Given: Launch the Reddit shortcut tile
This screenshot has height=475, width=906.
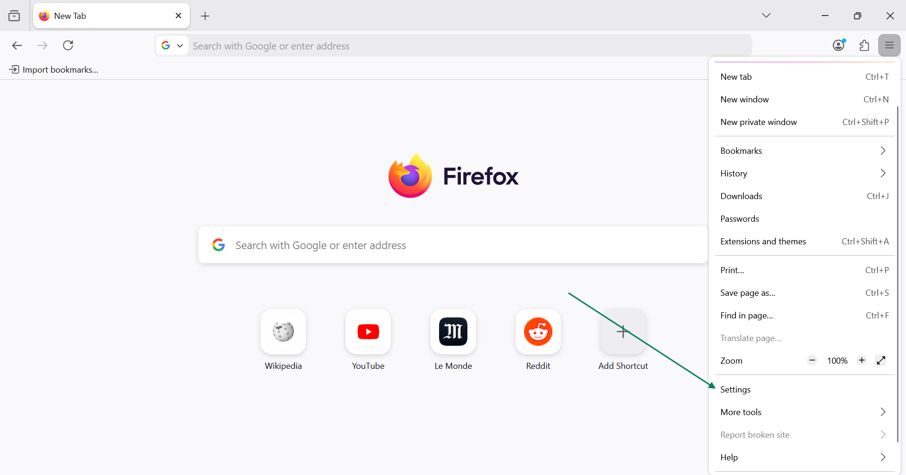Looking at the screenshot, I should coord(538,332).
